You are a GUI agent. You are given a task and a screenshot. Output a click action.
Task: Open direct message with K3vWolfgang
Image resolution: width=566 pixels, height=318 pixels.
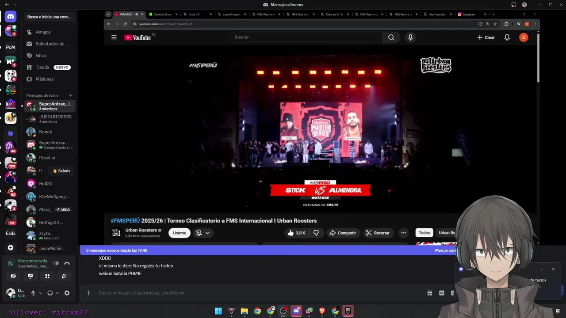click(49, 197)
